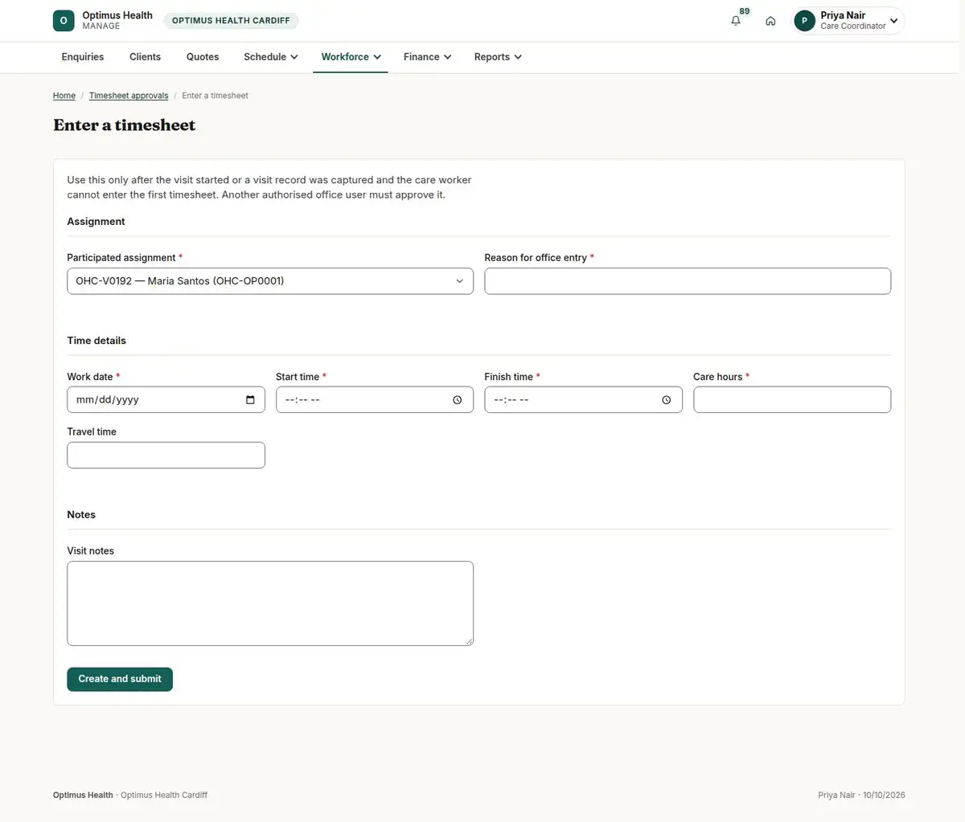
Task: Click footer text 'Priya Nair · 10/10/2026'
Action: click(x=861, y=795)
